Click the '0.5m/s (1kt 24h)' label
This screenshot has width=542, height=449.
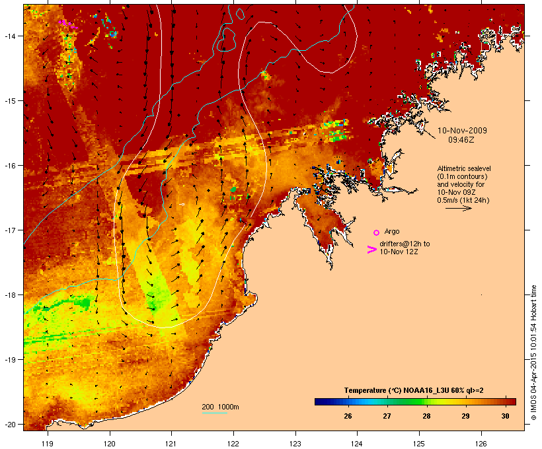(463, 200)
